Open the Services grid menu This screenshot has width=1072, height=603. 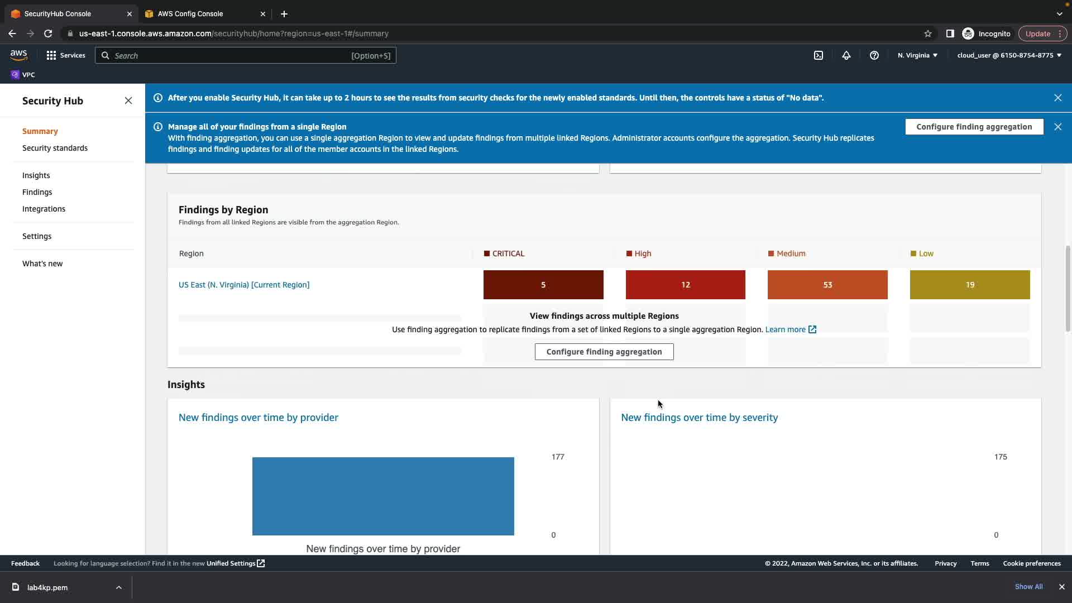tap(66, 55)
